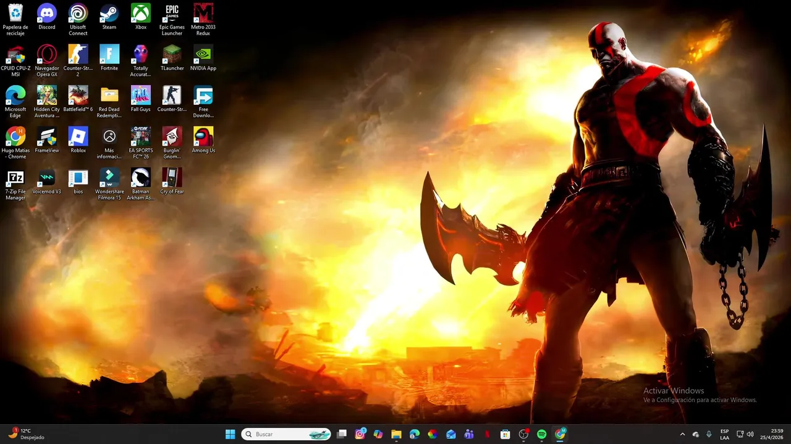Select the Counter-Strike 2 desktop icon
Screen dimensions: 791x444
pyautogui.click(x=78, y=60)
